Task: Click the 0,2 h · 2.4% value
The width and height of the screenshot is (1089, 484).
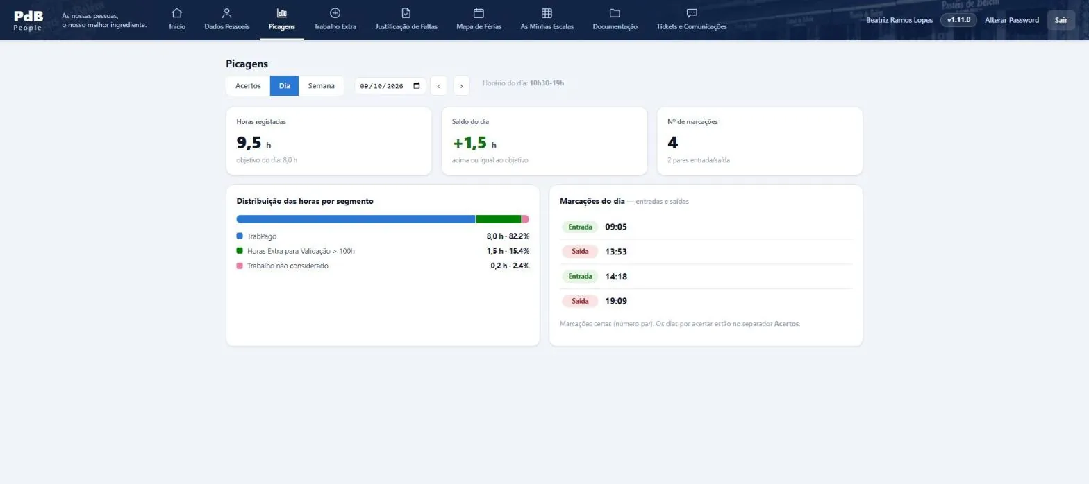Action: click(x=510, y=266)
